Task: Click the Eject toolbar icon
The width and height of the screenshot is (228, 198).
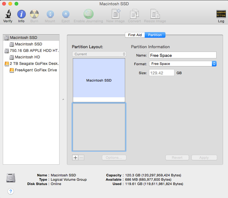Action: [66, 14]
